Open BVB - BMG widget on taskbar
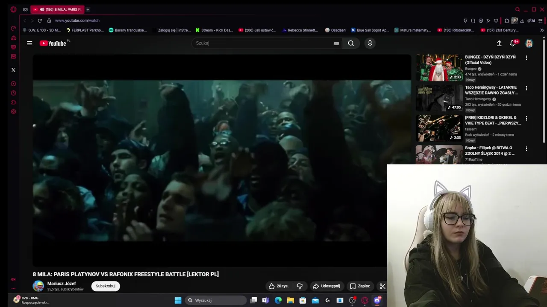This screenshot has width=547, height=307. (31, 300)
